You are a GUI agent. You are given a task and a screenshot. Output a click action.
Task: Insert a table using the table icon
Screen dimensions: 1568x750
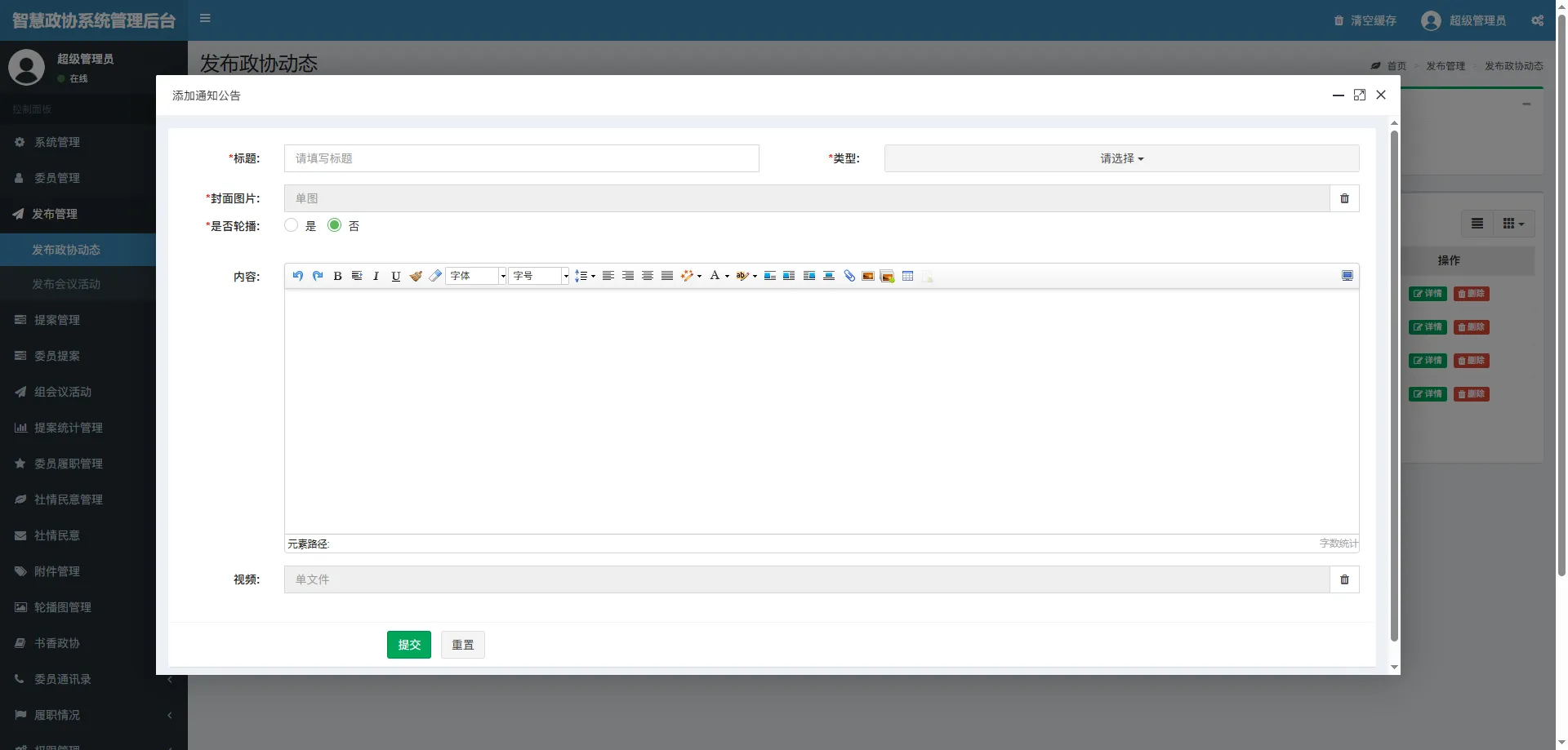point(907,276)
